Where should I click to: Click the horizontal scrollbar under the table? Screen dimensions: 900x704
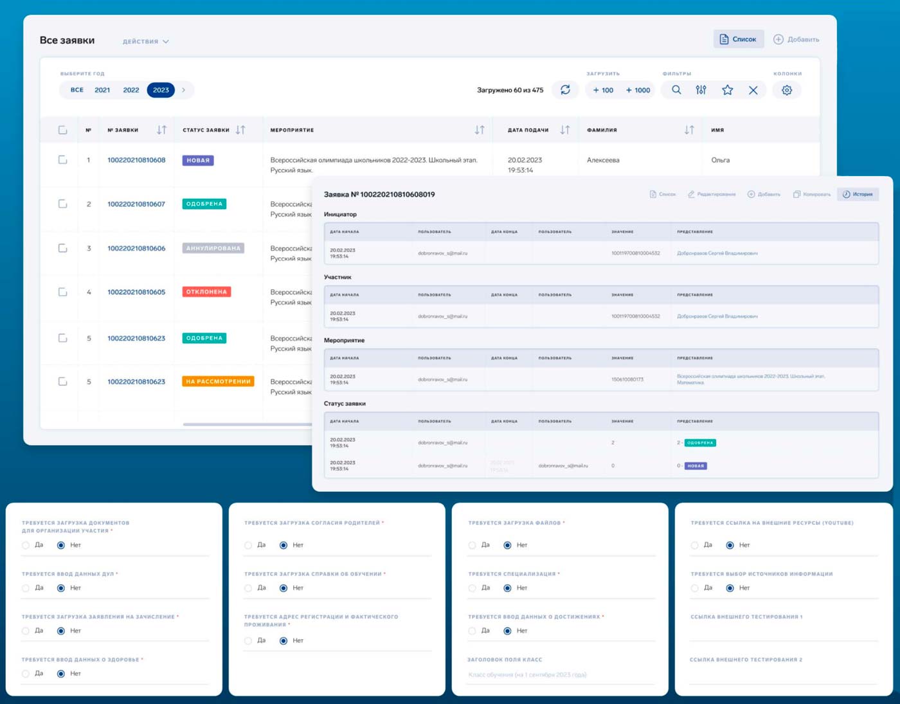(x=247, y=424)
